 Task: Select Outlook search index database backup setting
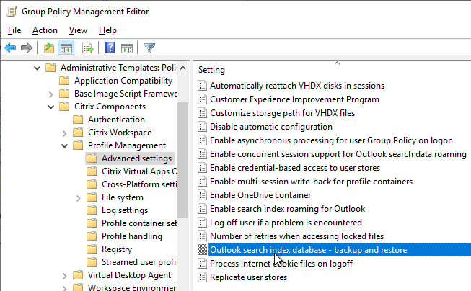[x=309, y=250]
